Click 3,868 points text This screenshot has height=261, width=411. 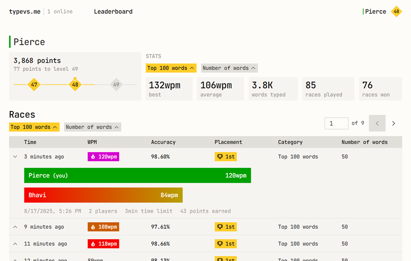pyautogui.click(x=37, y=60)
